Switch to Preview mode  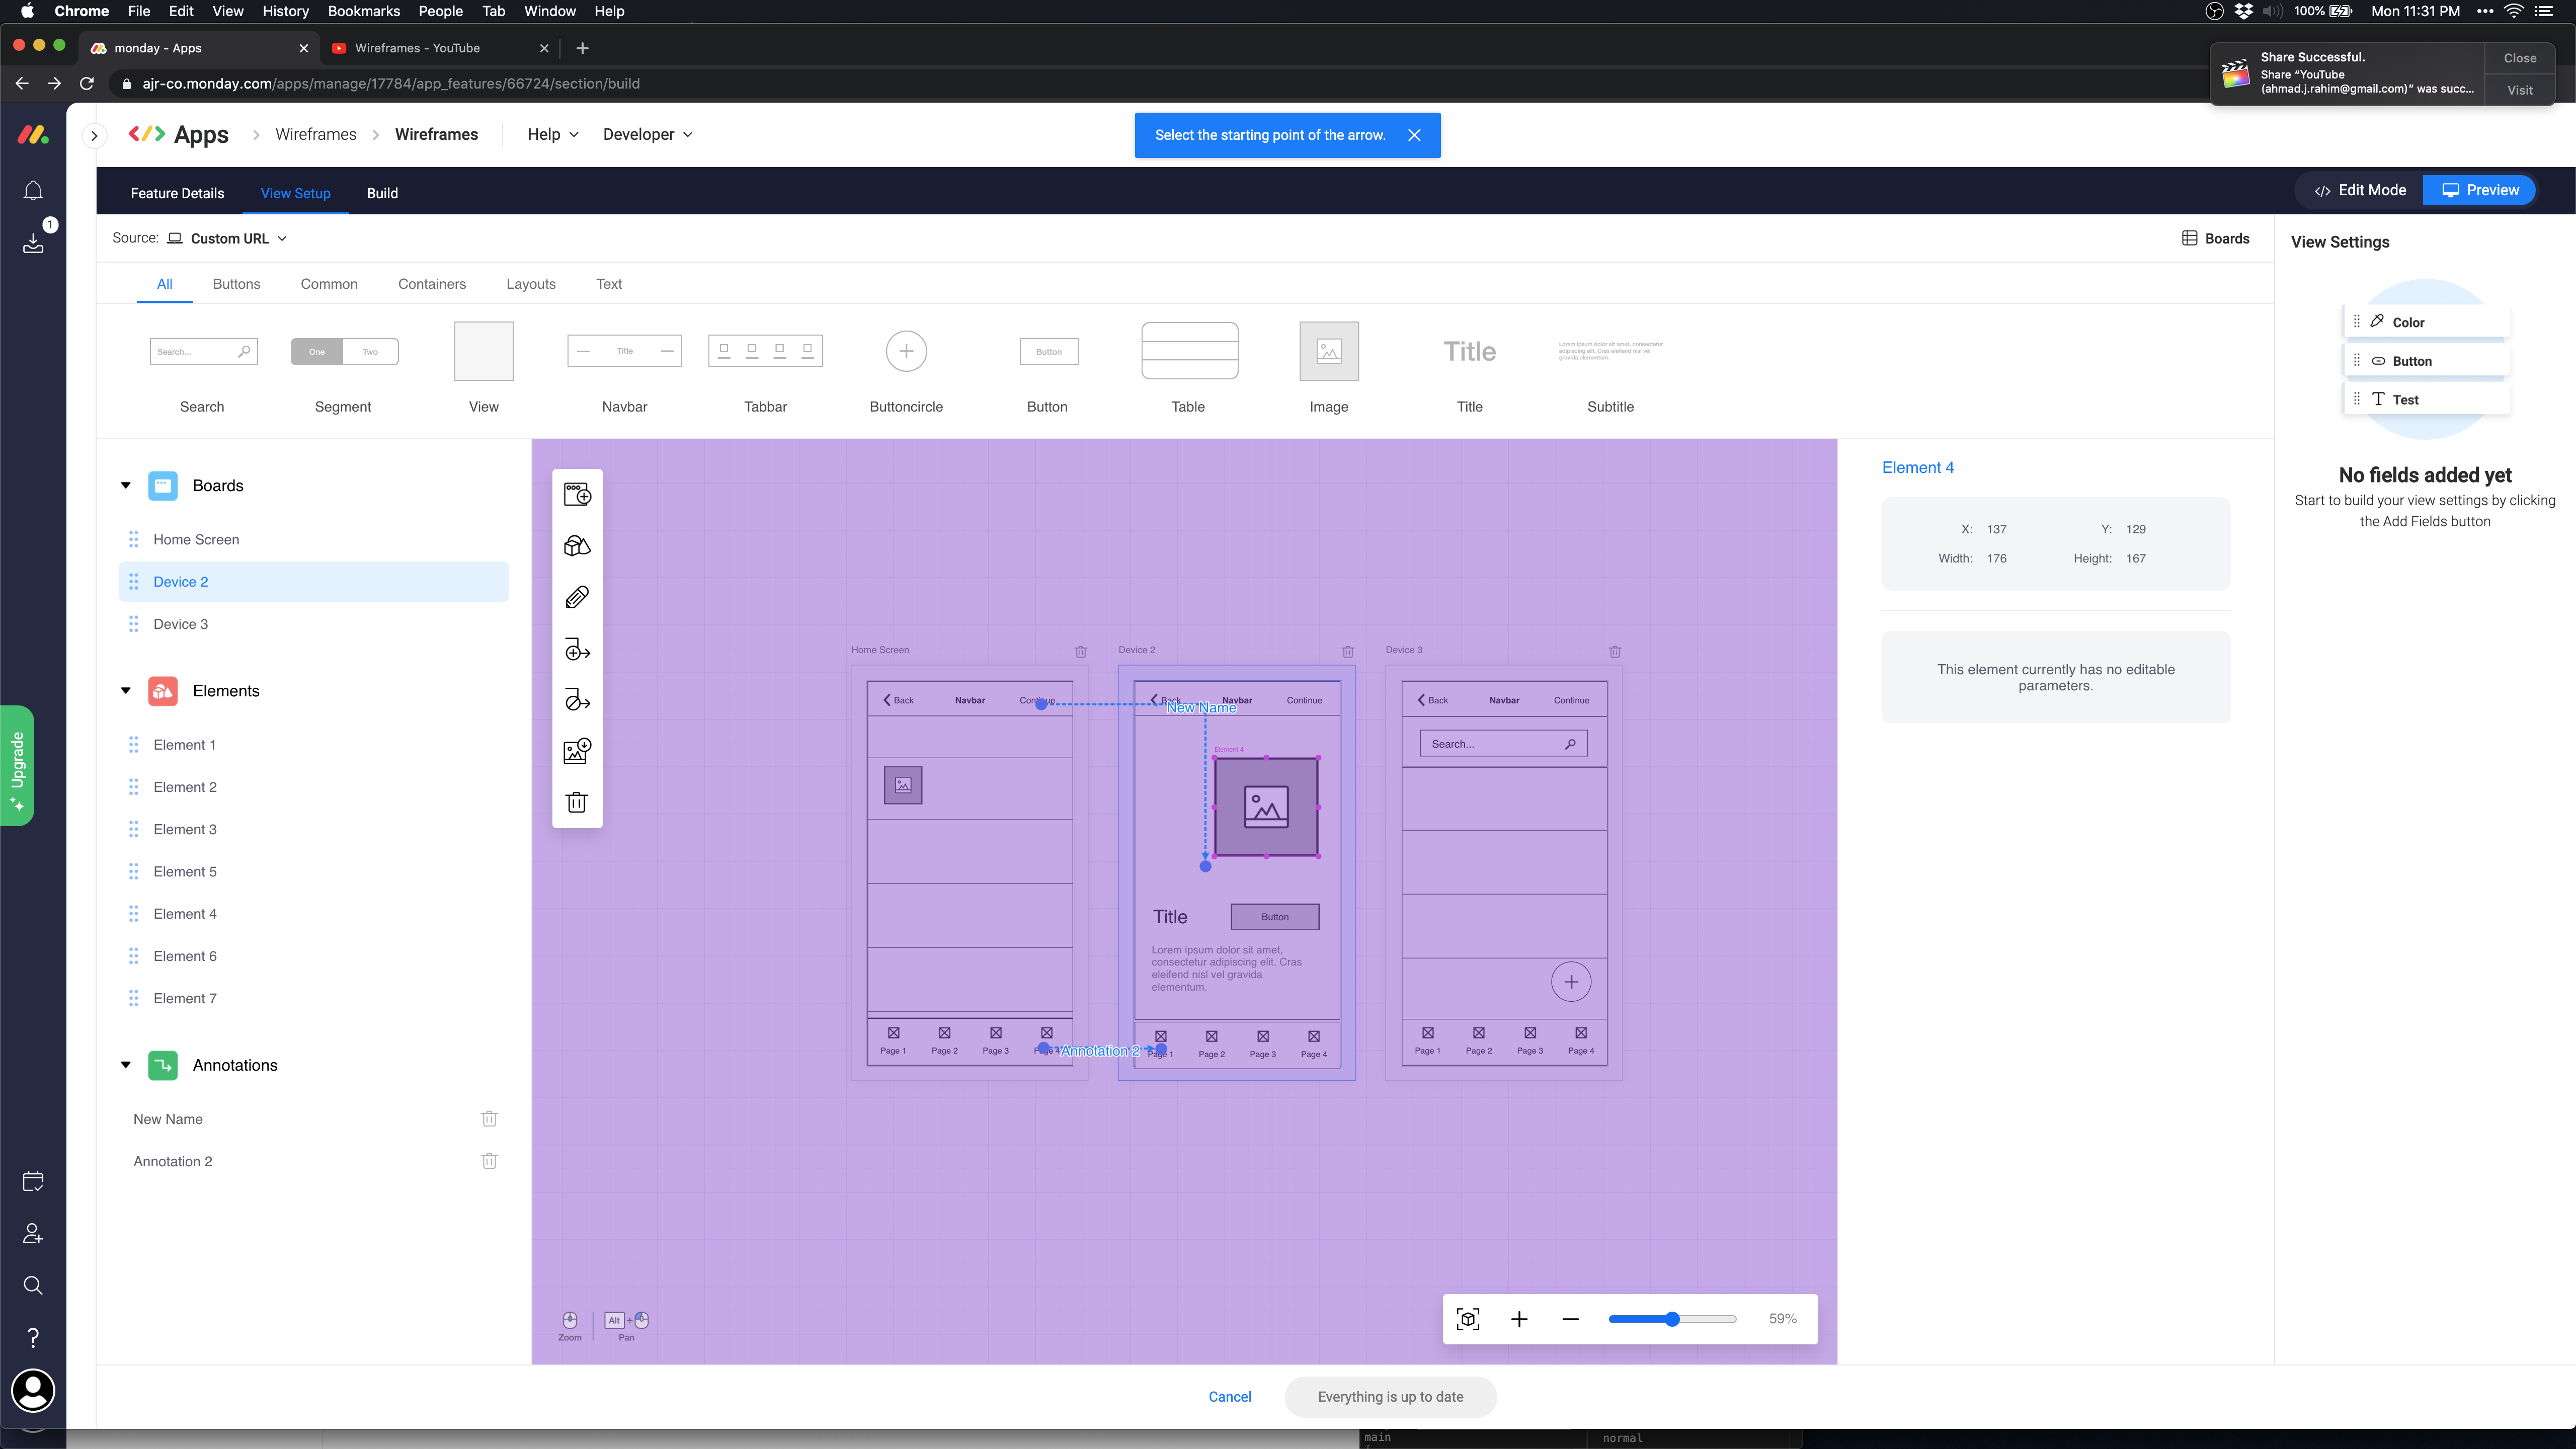2480,190
